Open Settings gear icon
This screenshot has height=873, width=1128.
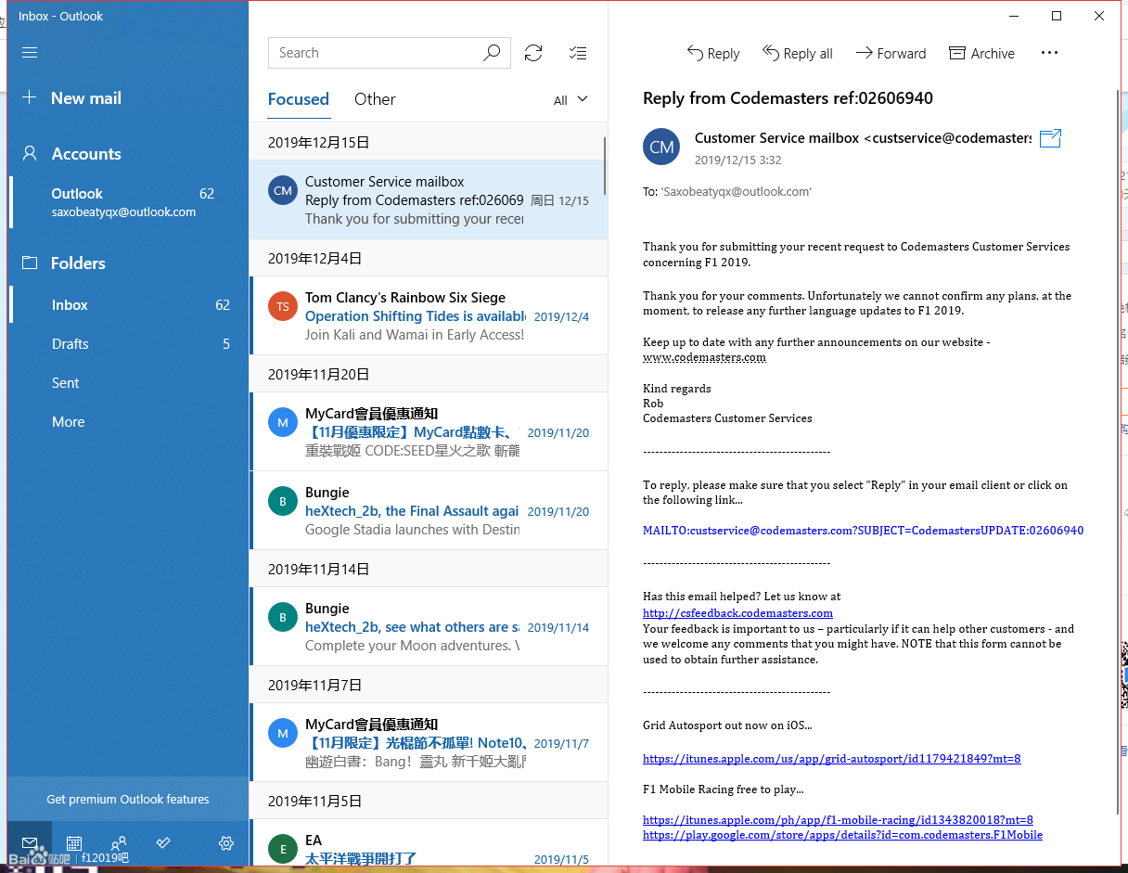coord(225,843)
